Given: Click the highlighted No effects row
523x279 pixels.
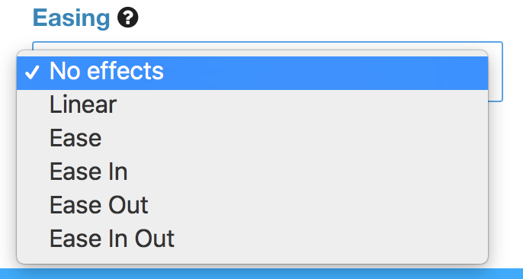Looking at the screenshot, I should tap(252, 73).
